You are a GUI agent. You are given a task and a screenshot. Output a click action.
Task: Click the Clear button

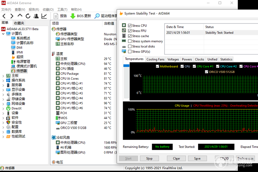[176, 159]
